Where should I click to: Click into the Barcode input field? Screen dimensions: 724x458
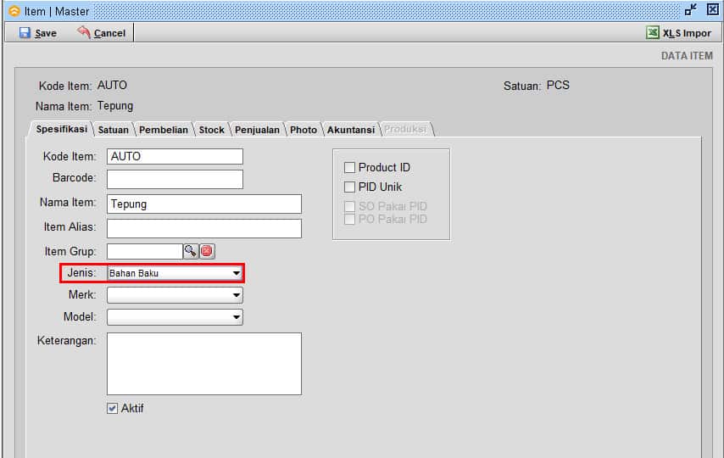[175, 179]
